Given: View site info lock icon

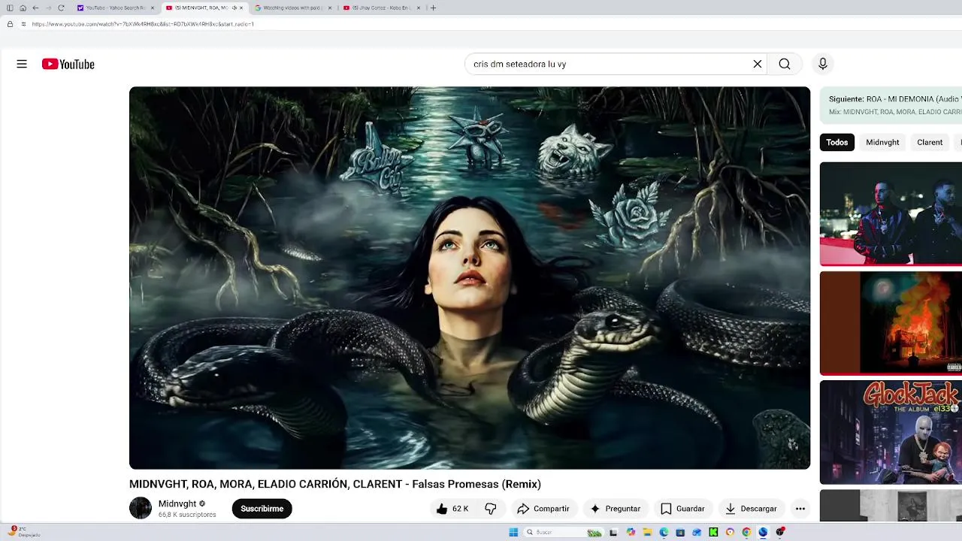Looking at the screenshot, I should pos(10,24).
